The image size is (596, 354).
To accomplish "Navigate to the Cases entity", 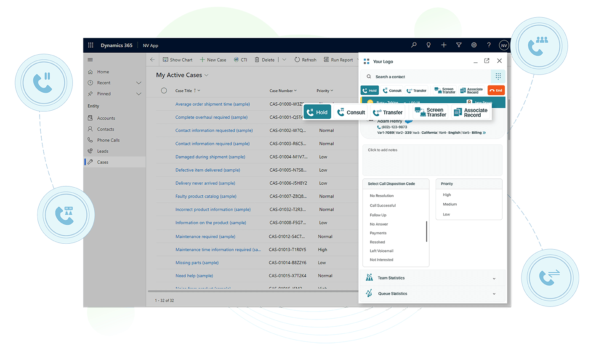I will click(104, 162).
